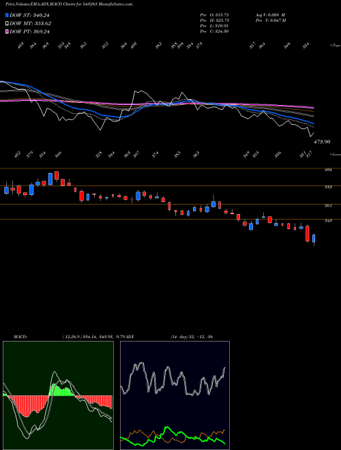Click the 343 price level label
This screenshot has height=450, width=341.
pos(328,220)
